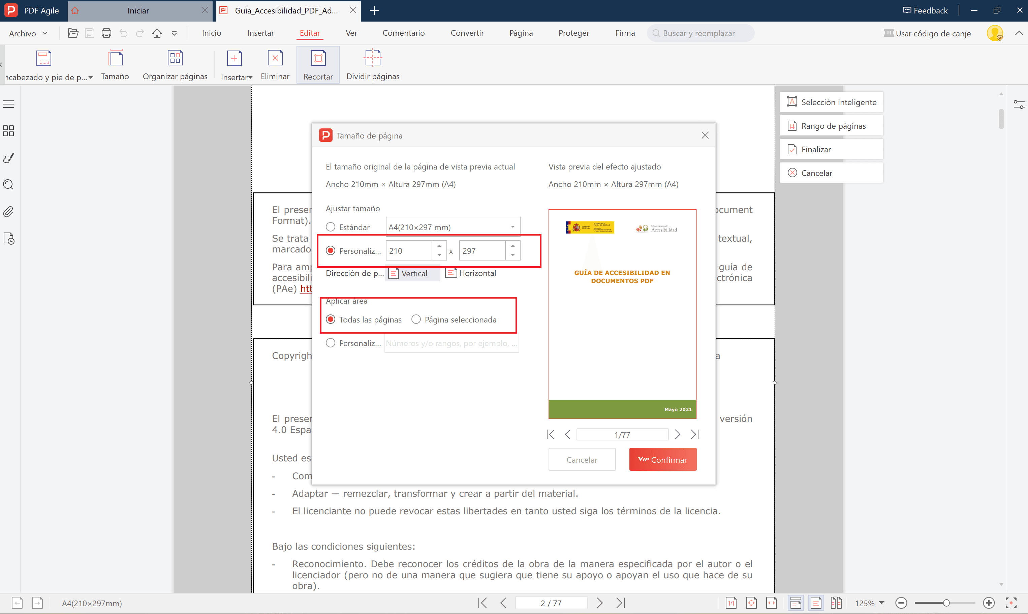Open thumbnails panel in left sidebar
1028x614 pixels.
click(x=8, y=131)
